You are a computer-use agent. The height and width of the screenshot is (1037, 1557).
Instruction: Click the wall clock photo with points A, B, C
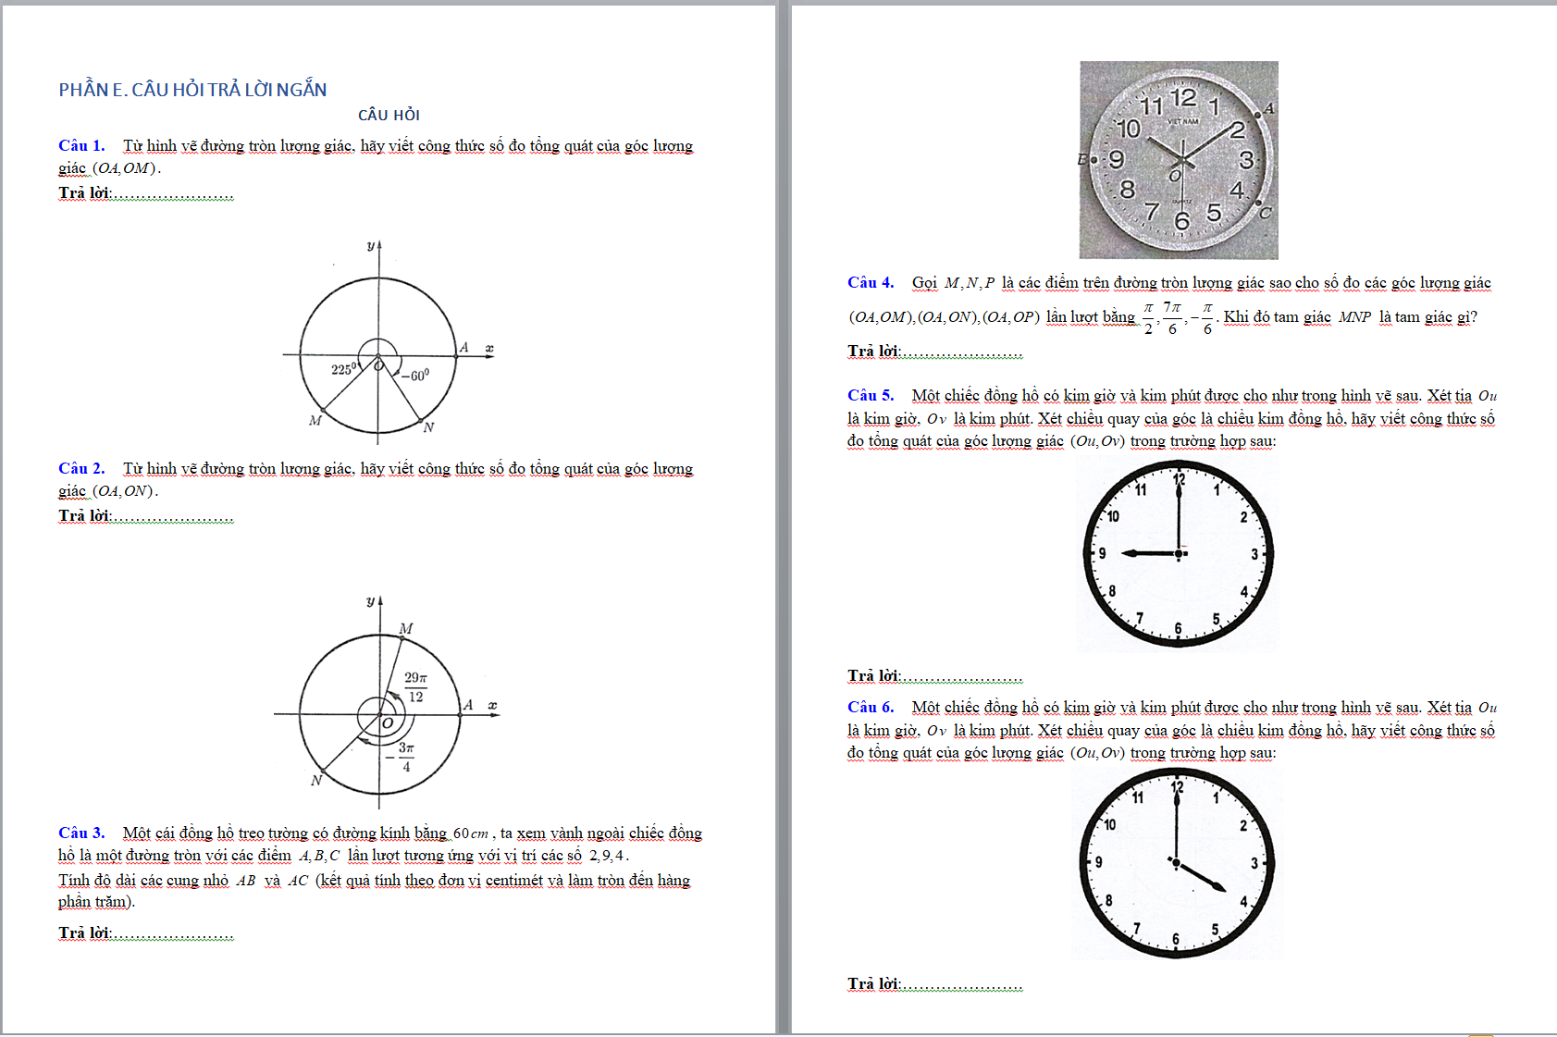coord(1178,160)
